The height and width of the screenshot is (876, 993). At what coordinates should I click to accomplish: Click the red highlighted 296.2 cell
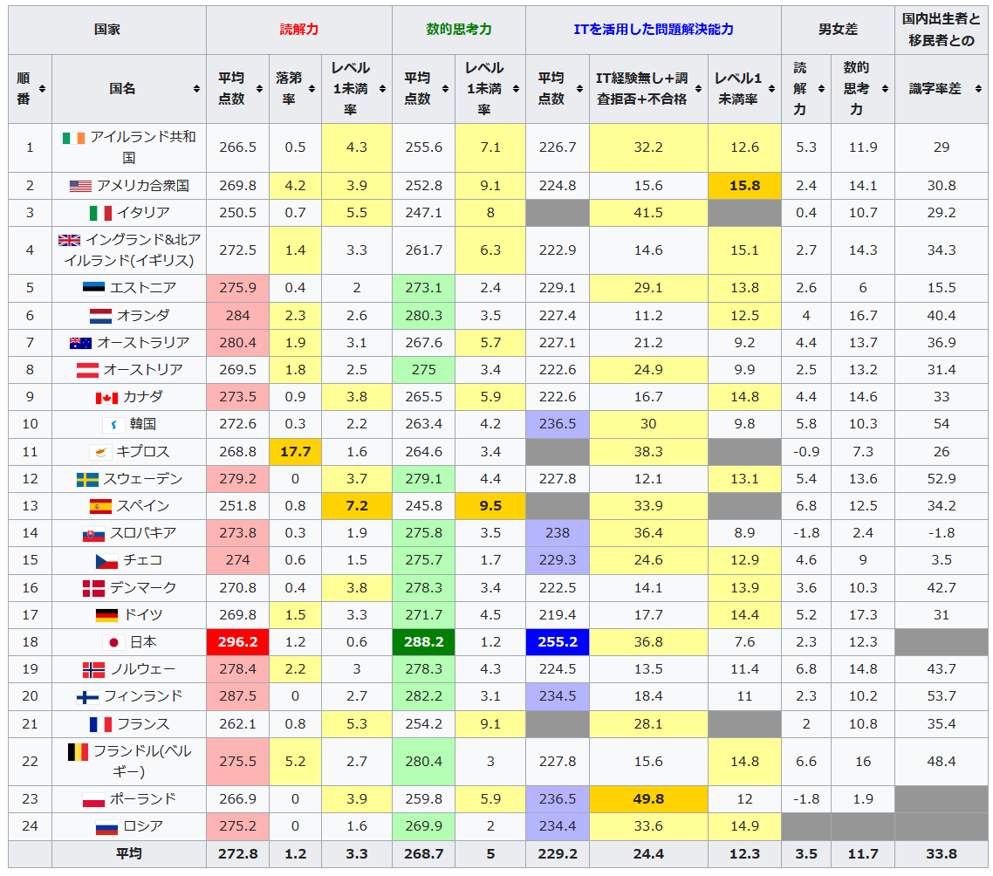coord(237,642)
